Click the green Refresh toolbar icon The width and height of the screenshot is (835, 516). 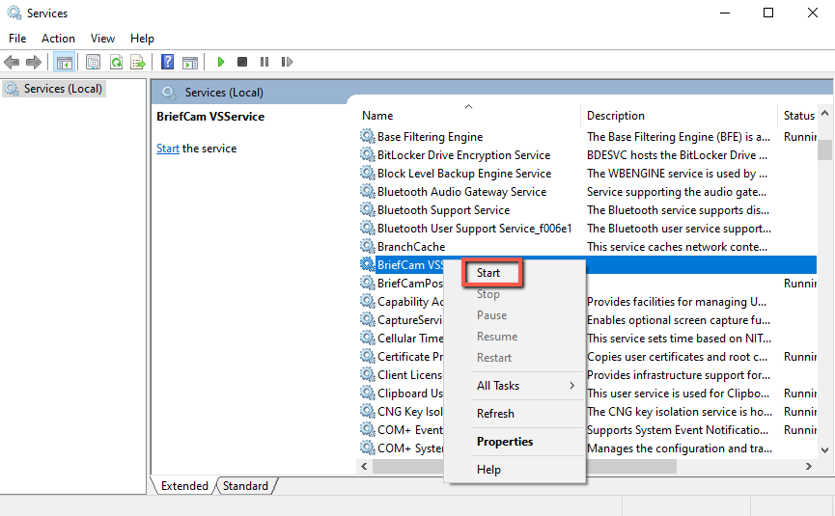(x=116, y=63)
